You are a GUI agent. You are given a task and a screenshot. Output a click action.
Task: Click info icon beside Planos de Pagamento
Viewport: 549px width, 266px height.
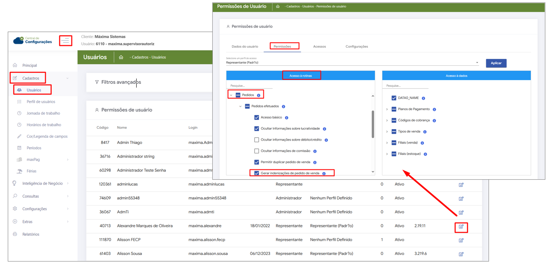tap(434, 109)
